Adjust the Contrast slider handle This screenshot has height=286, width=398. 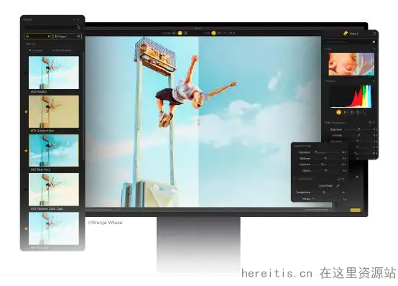pyautogui.click(x=359, y=135)
